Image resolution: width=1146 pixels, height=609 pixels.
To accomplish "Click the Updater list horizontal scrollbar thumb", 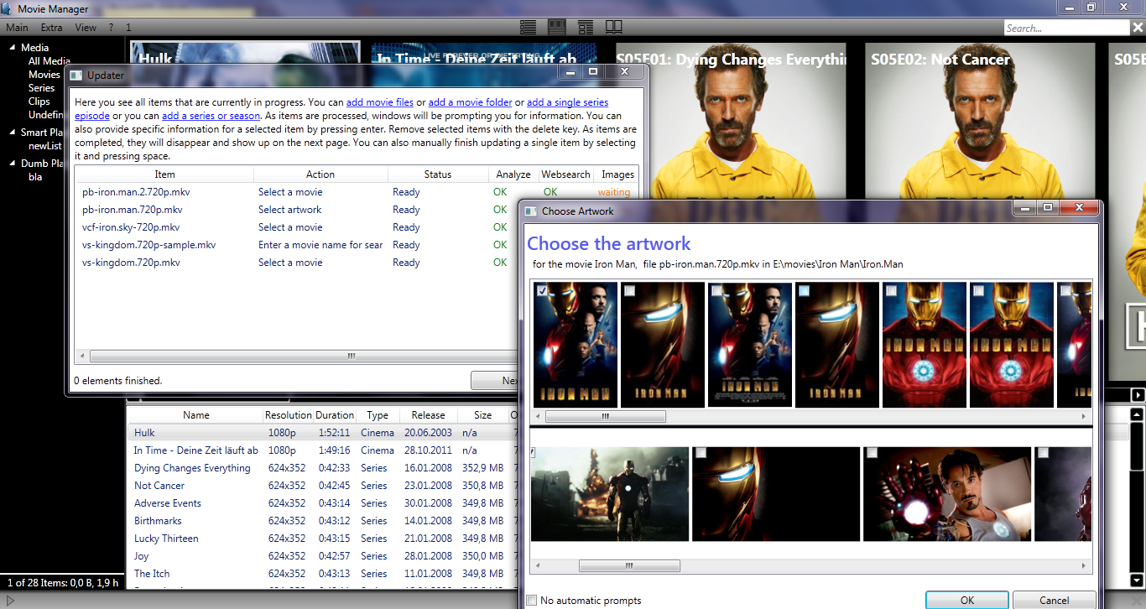I will click(352, 356).
